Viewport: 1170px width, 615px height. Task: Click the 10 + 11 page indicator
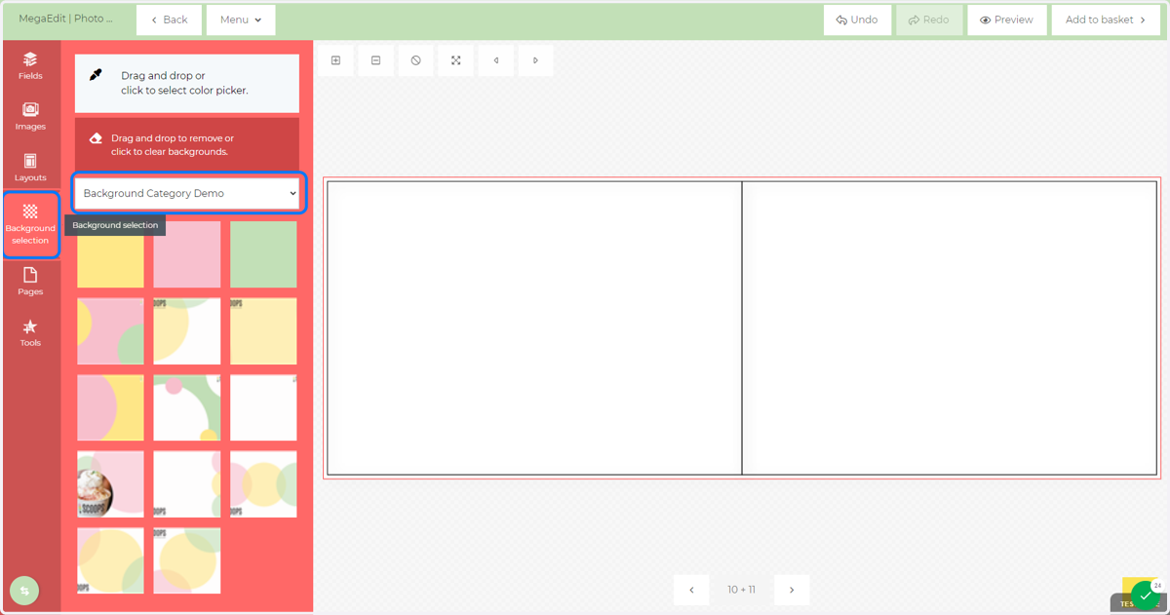(x=741, y=590)
